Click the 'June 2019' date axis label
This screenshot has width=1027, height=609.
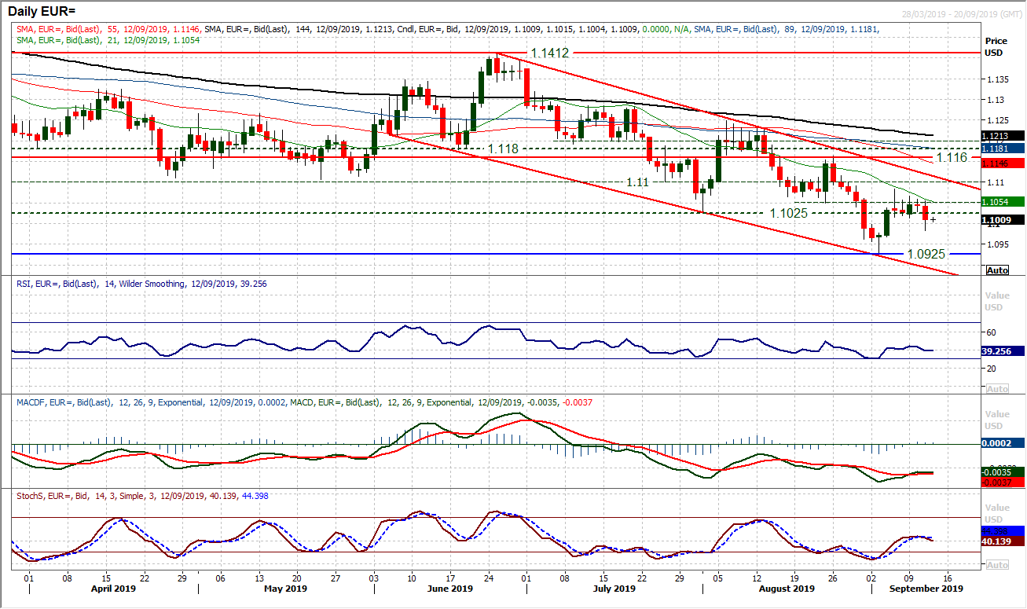[450, 588]
